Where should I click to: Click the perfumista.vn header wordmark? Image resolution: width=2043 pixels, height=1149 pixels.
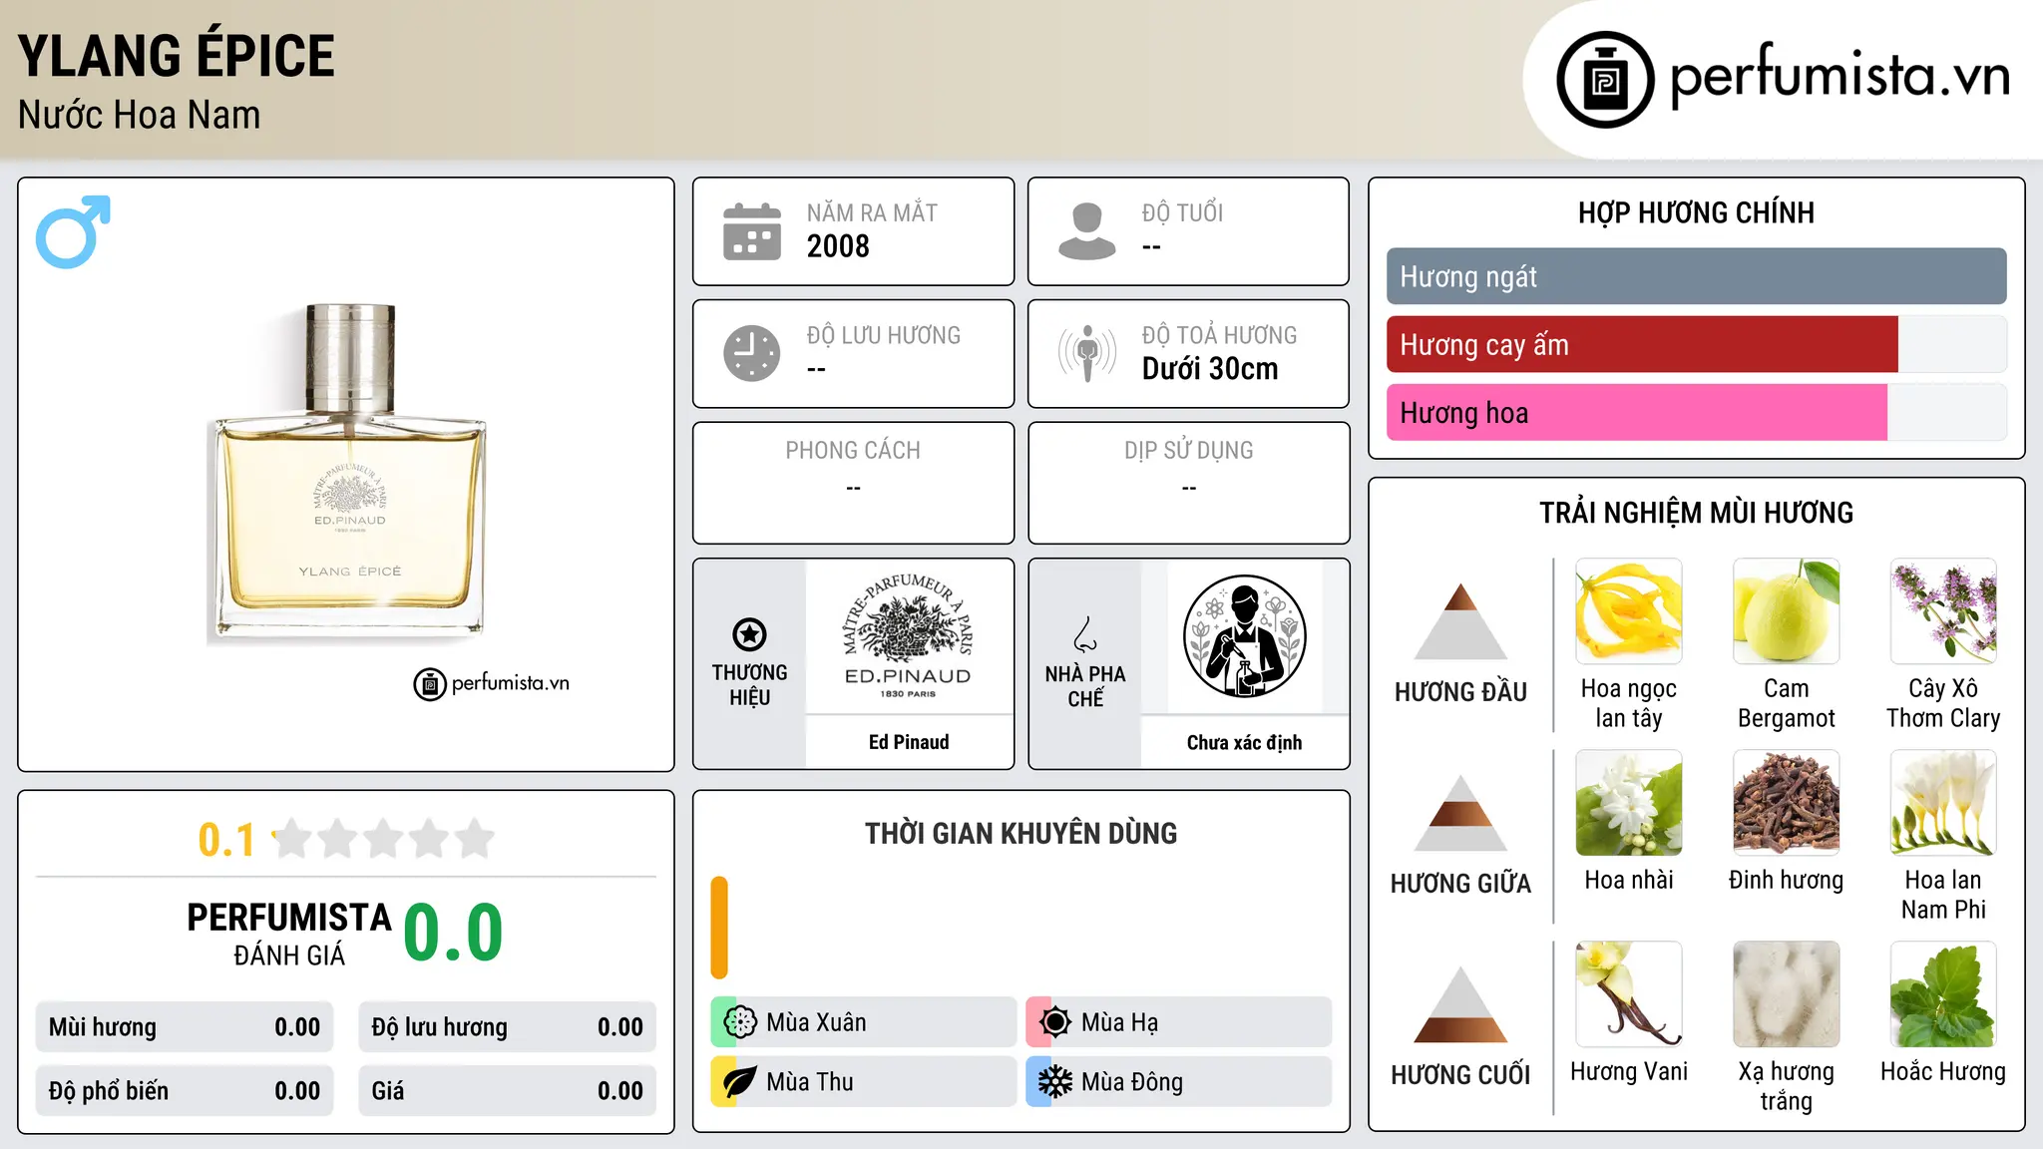coord(1839,75)
